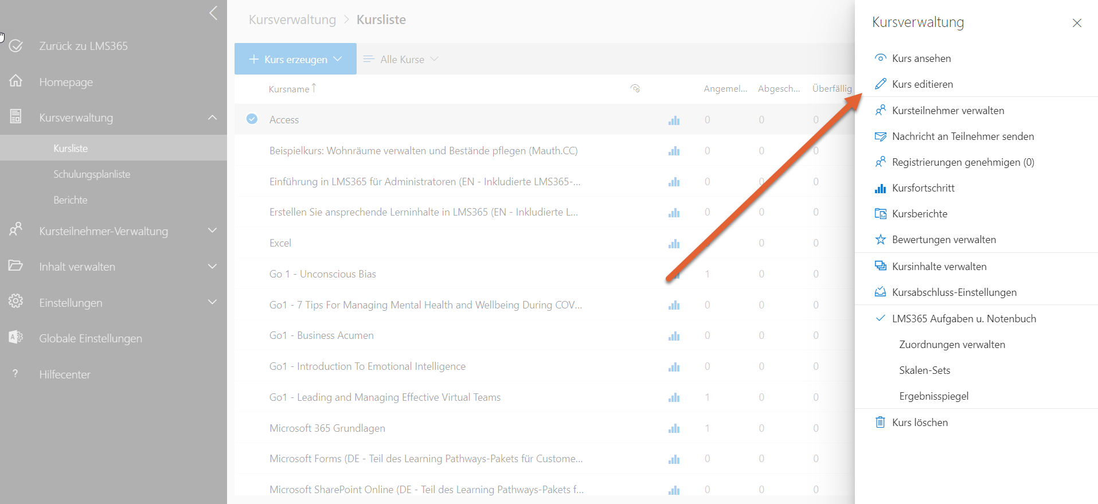The height and width of the screenshot is (504, 1098).
Task: Click the envelope icon for Nachricht an Teilnehmer
Action: tap(880, 136)
